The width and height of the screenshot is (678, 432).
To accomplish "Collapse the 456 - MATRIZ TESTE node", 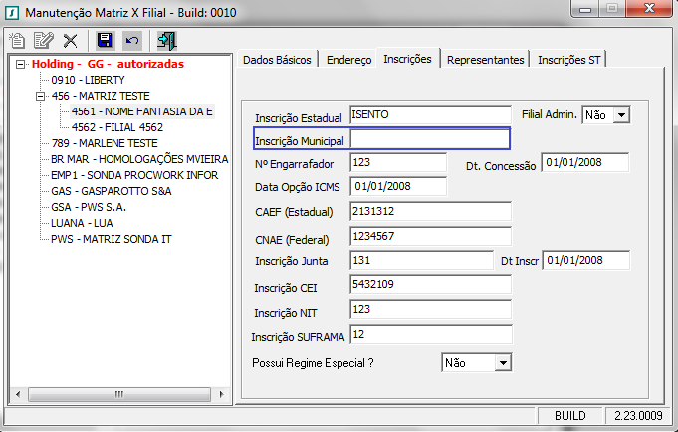I will (40, 96).
